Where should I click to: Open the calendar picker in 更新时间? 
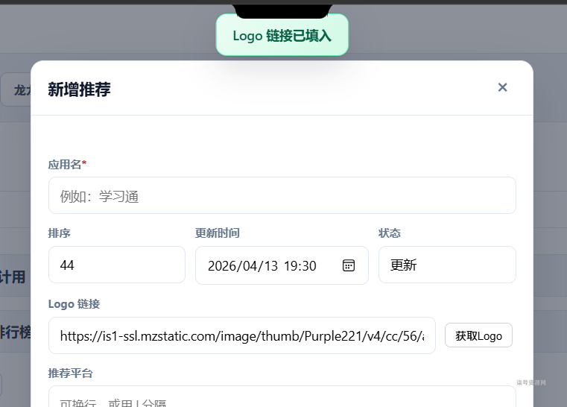pos(348,265)
